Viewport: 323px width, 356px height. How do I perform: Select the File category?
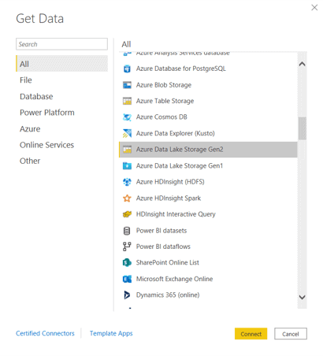click(26, 80)
